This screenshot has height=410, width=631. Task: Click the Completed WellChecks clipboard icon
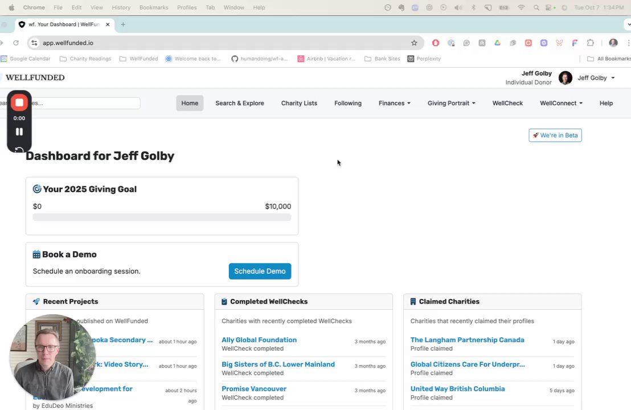[224, 301]
